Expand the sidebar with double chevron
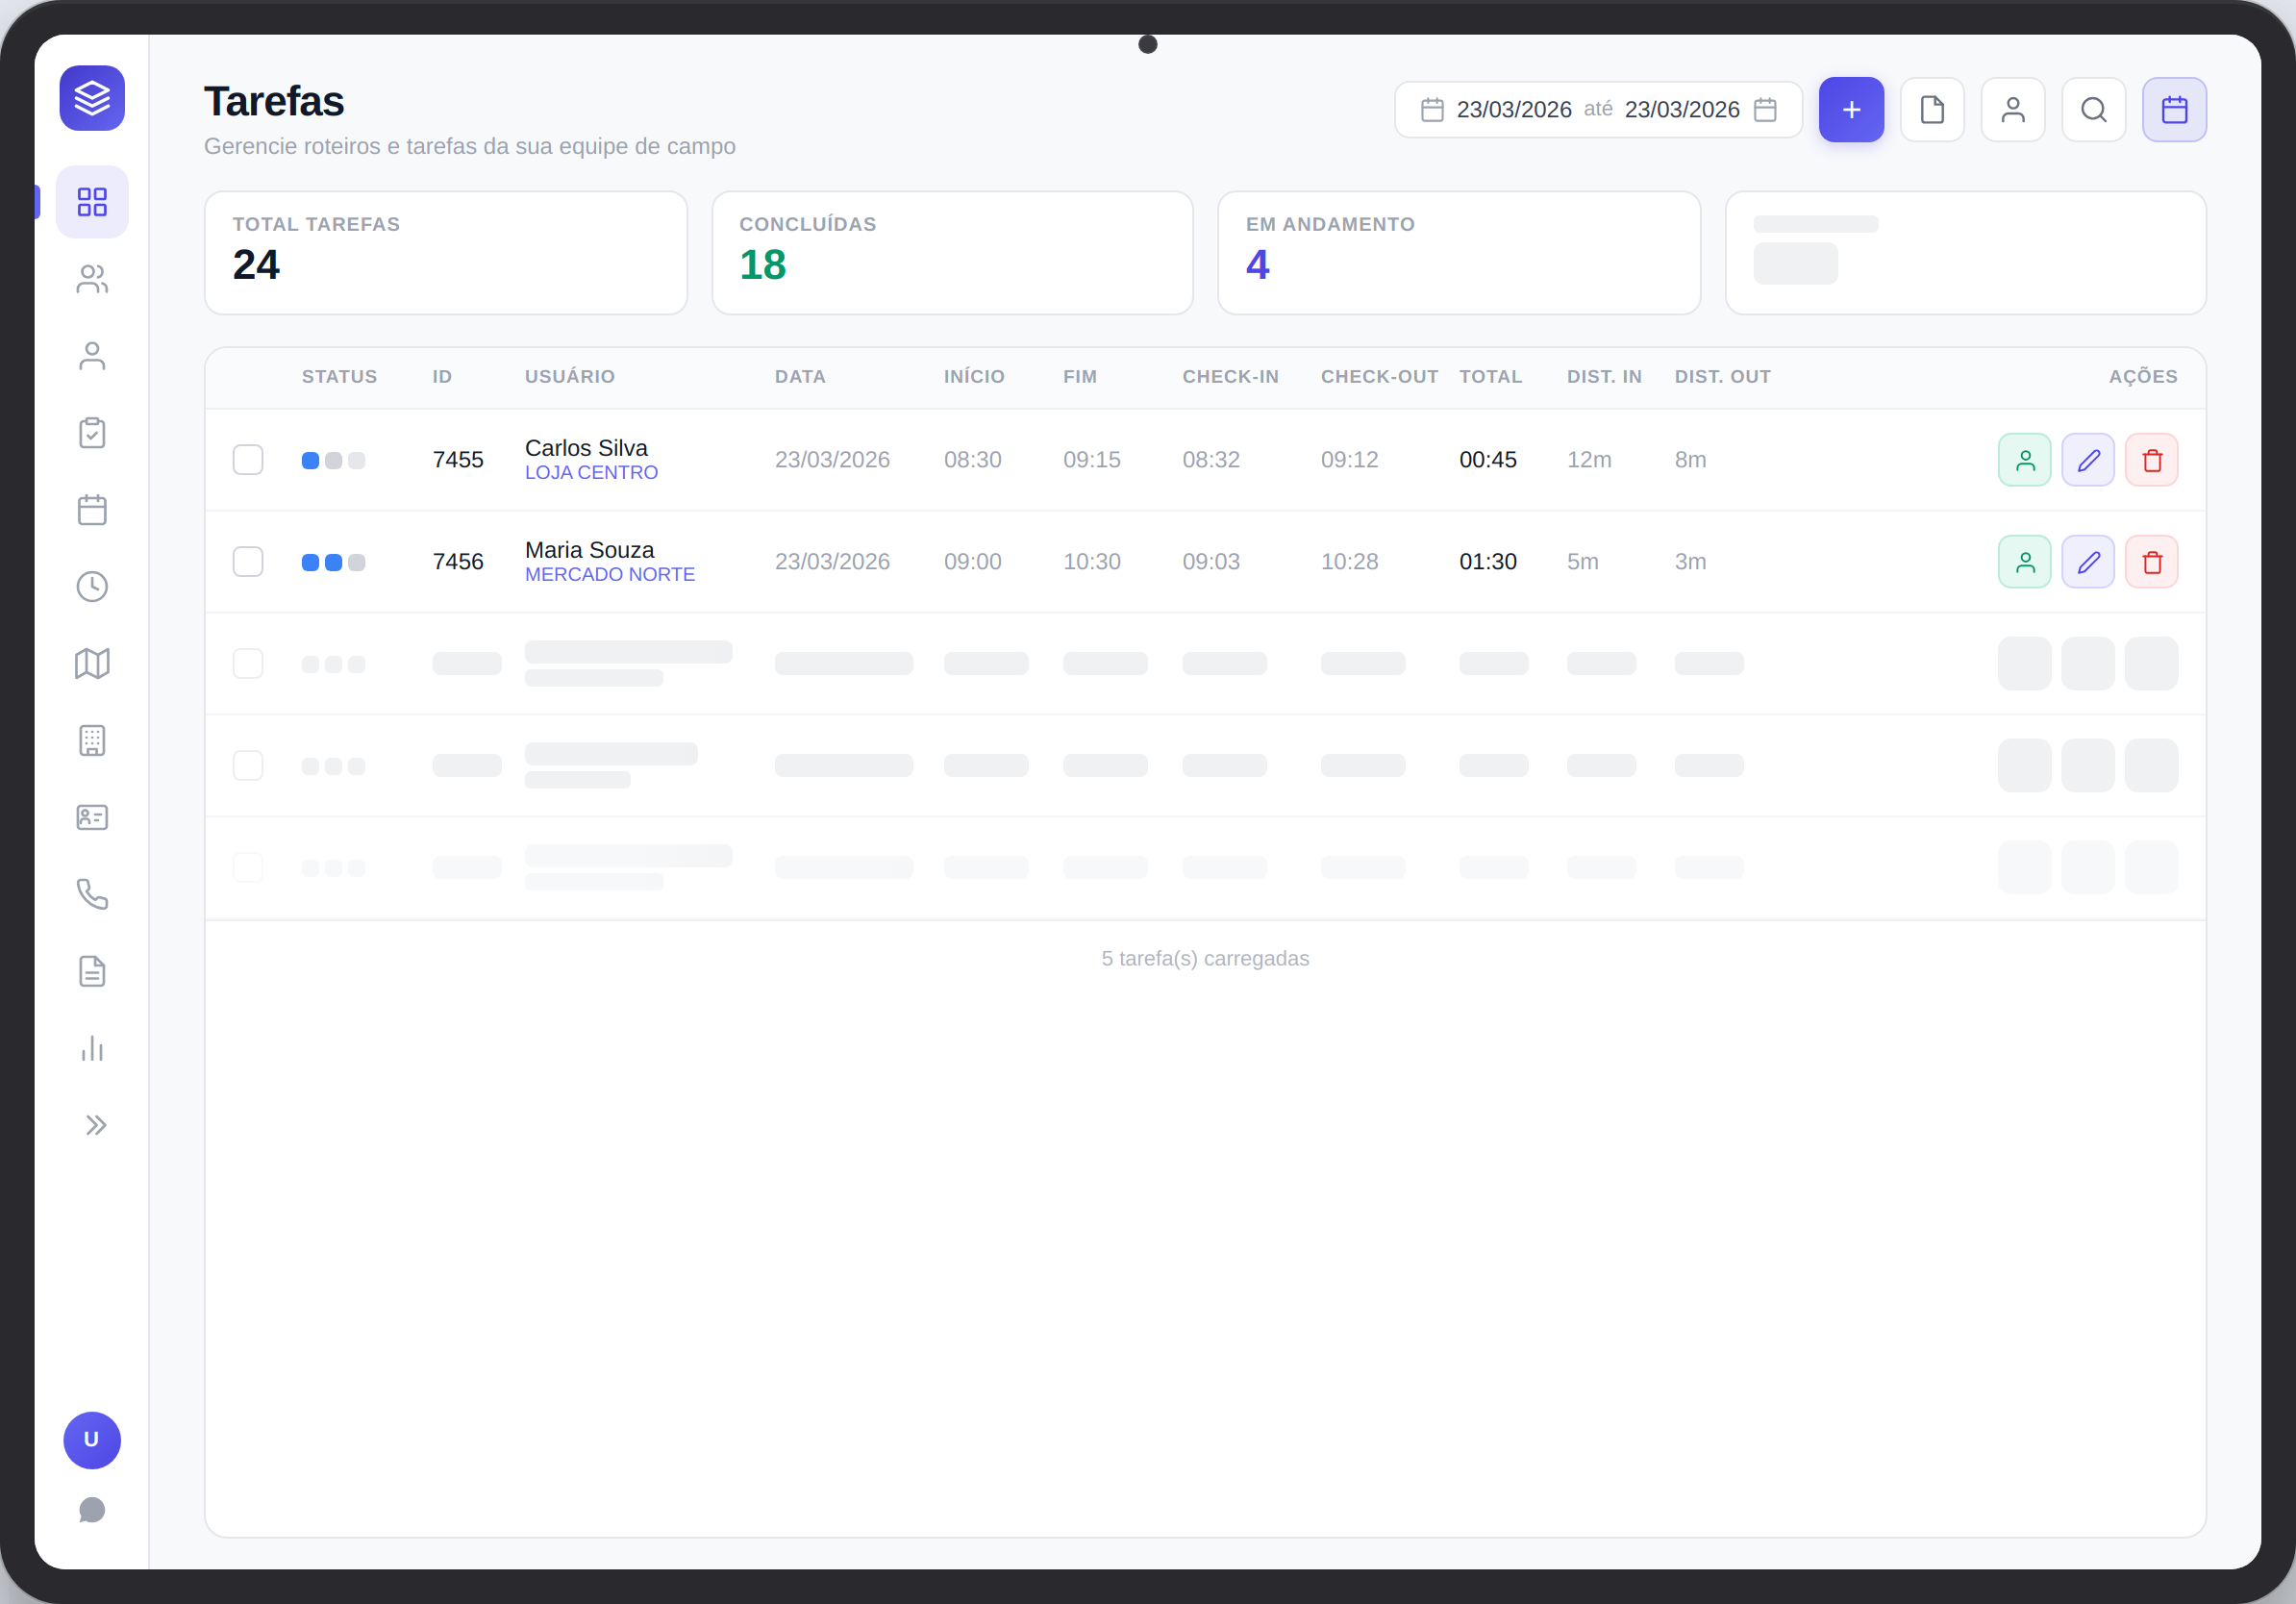 (95, 1125)
